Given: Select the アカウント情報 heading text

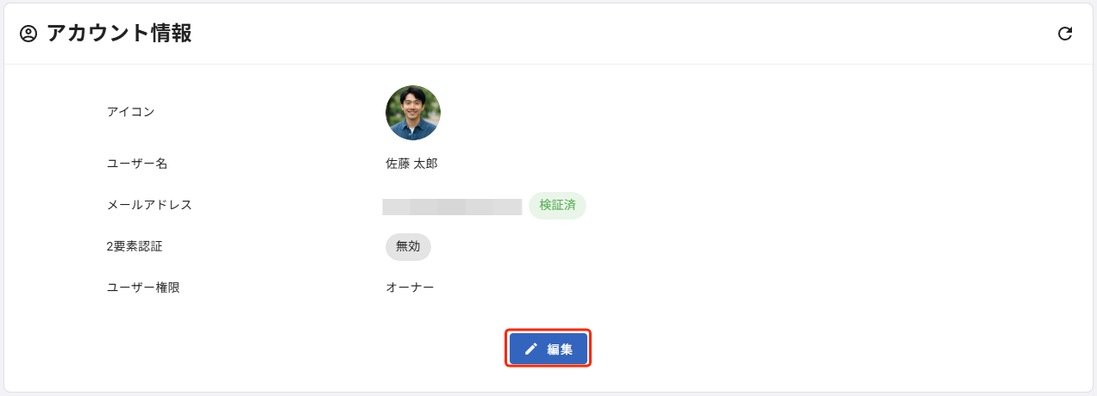Looking at the screenshot, I should point(119,34).
